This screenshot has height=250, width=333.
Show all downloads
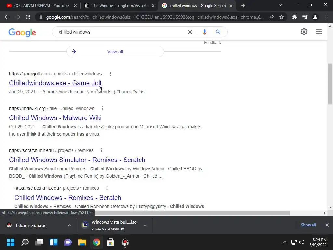[x=308, y=225]
